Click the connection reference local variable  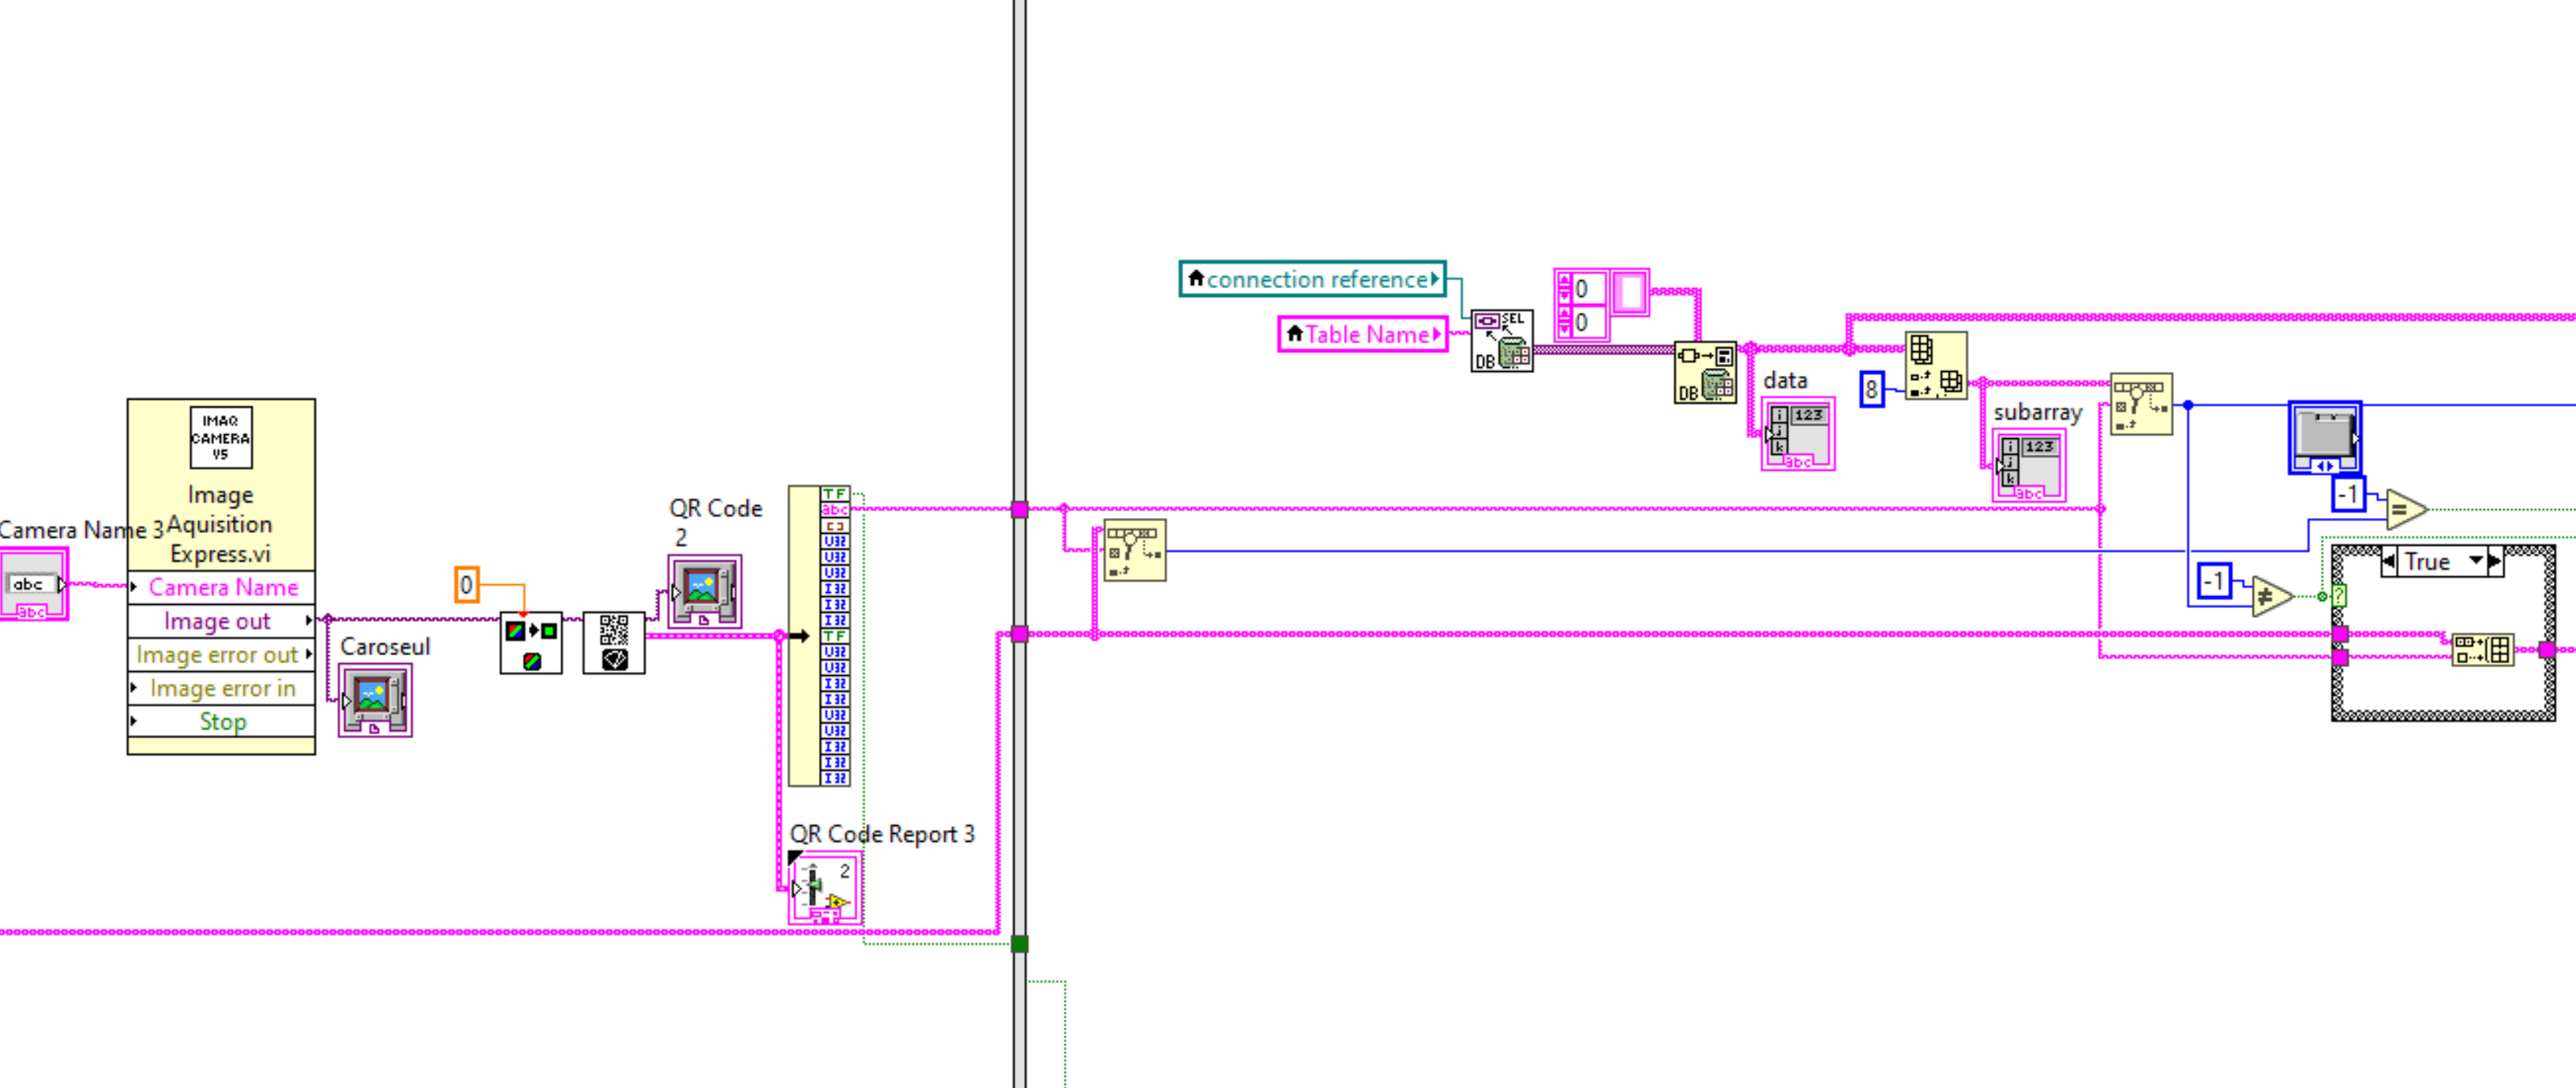[1312, 279]
